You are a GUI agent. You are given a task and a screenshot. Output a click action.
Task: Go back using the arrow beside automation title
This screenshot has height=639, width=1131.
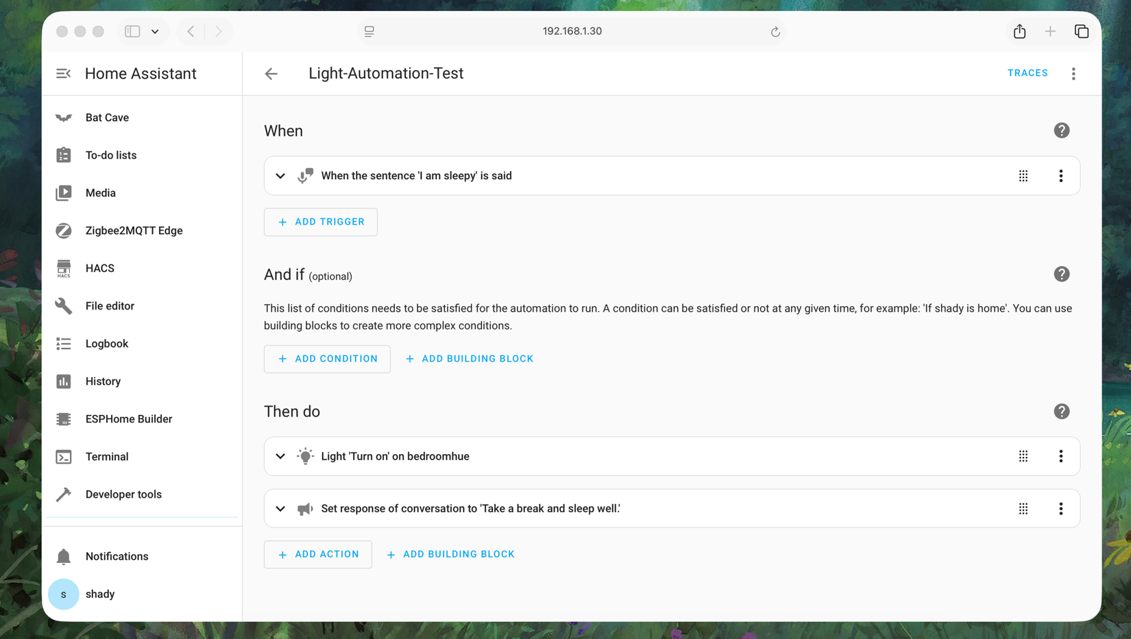[271, 73]
